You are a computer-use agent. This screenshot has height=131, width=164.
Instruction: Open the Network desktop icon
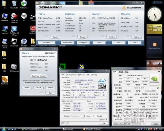(5, 30)
